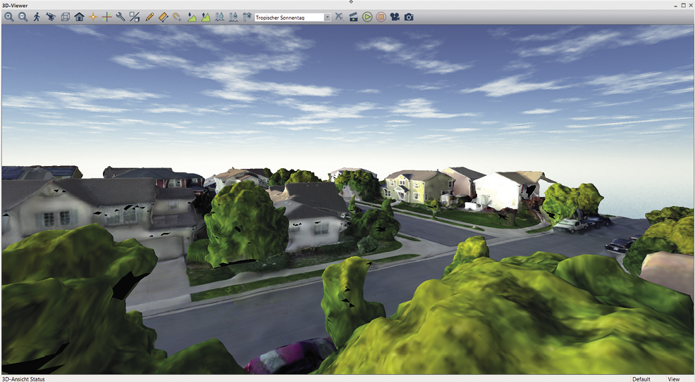
Task: Click the greyed airplane flight path icon
Action: [x=339, y=18]
